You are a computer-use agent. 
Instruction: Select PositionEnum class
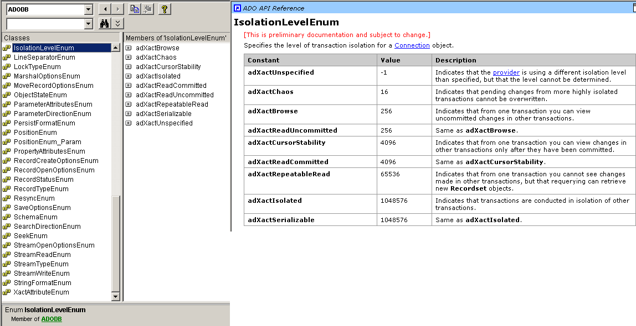35,133
